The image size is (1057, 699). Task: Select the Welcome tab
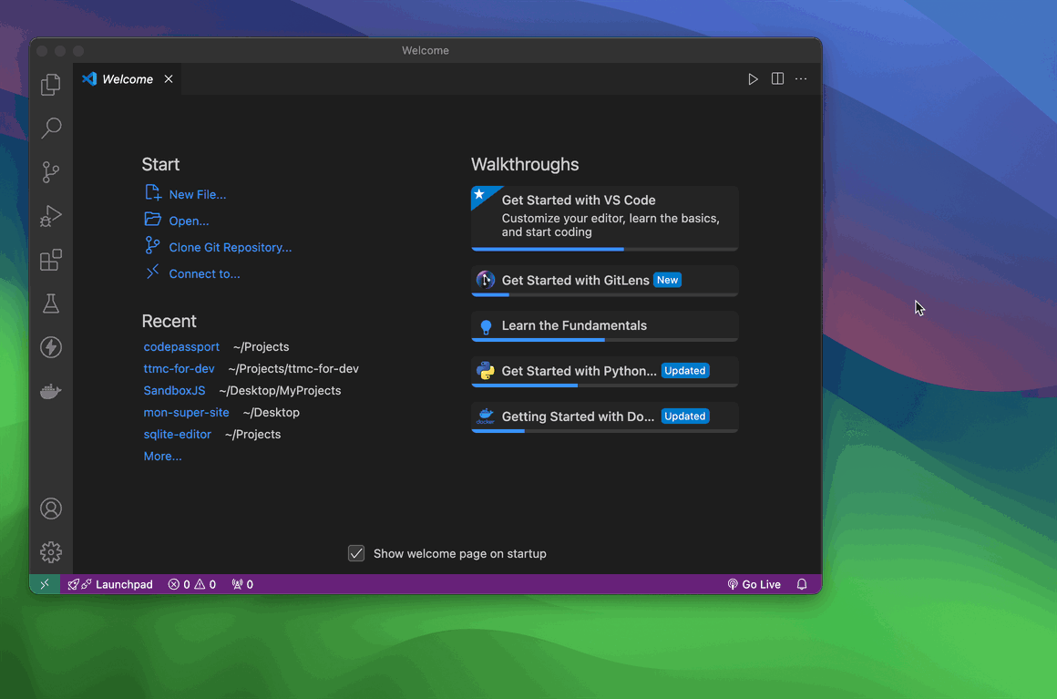[128, 79]
